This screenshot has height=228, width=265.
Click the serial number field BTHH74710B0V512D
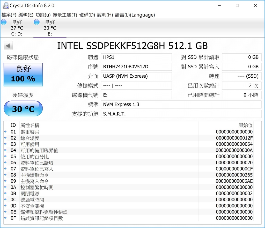click(x=136, y=67)
